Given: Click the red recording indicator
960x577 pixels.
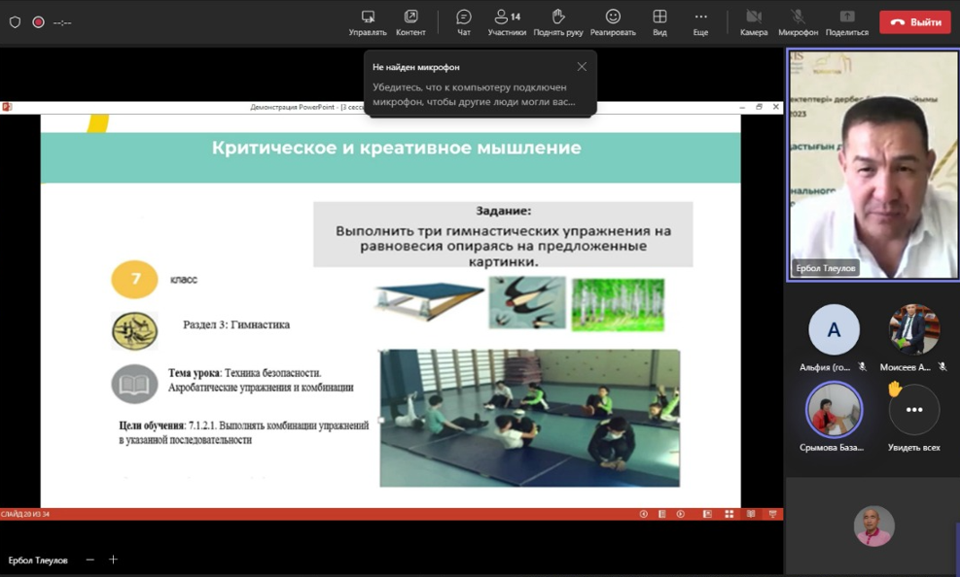Looking at the screenshot, I should [39, 22].
